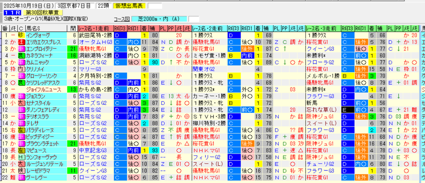Click the magenta badge beside エンブロイダリー

click(x=21, y=48)
